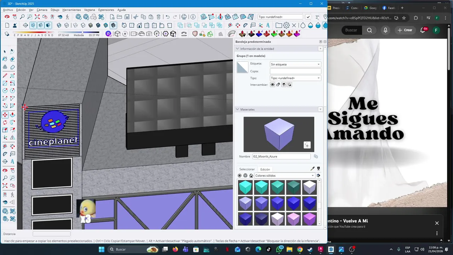Viewport: 453px width, 255px height.
Task: Pick the white cube color swatch in first row
Action: coord(309,187)
